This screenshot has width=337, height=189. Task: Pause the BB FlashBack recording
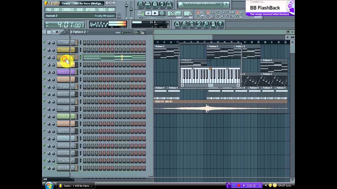[x=234, y=186]
